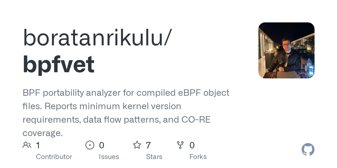This screenshot has height=168, width=337.
Task: Click the Issues label text
Action: coord(109,157)
